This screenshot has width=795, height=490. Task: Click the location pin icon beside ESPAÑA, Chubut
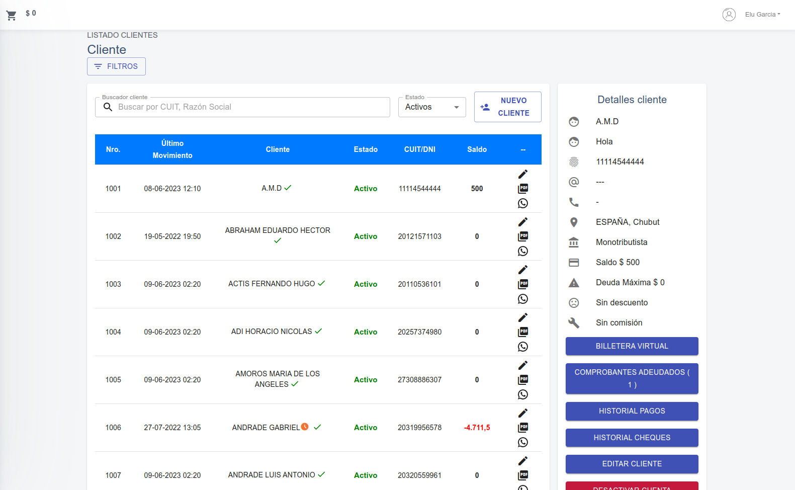point(574,222)
